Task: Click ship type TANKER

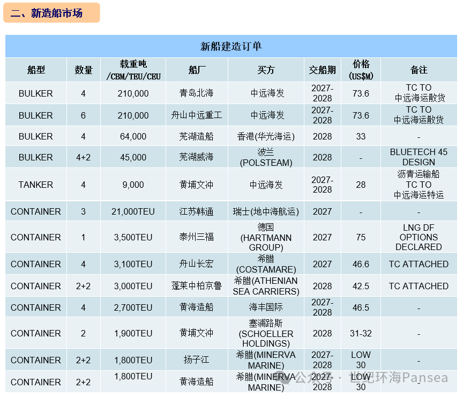Action: [36, 185]
